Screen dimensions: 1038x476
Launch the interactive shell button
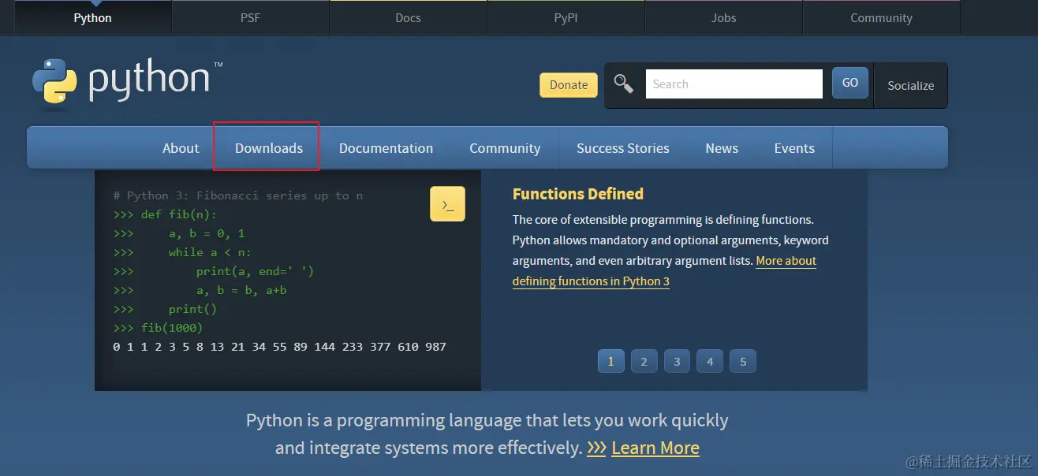pos(447,204)
